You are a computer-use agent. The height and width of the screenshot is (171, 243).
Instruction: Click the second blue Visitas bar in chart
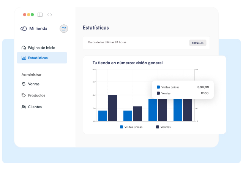[x=128, y=116]
